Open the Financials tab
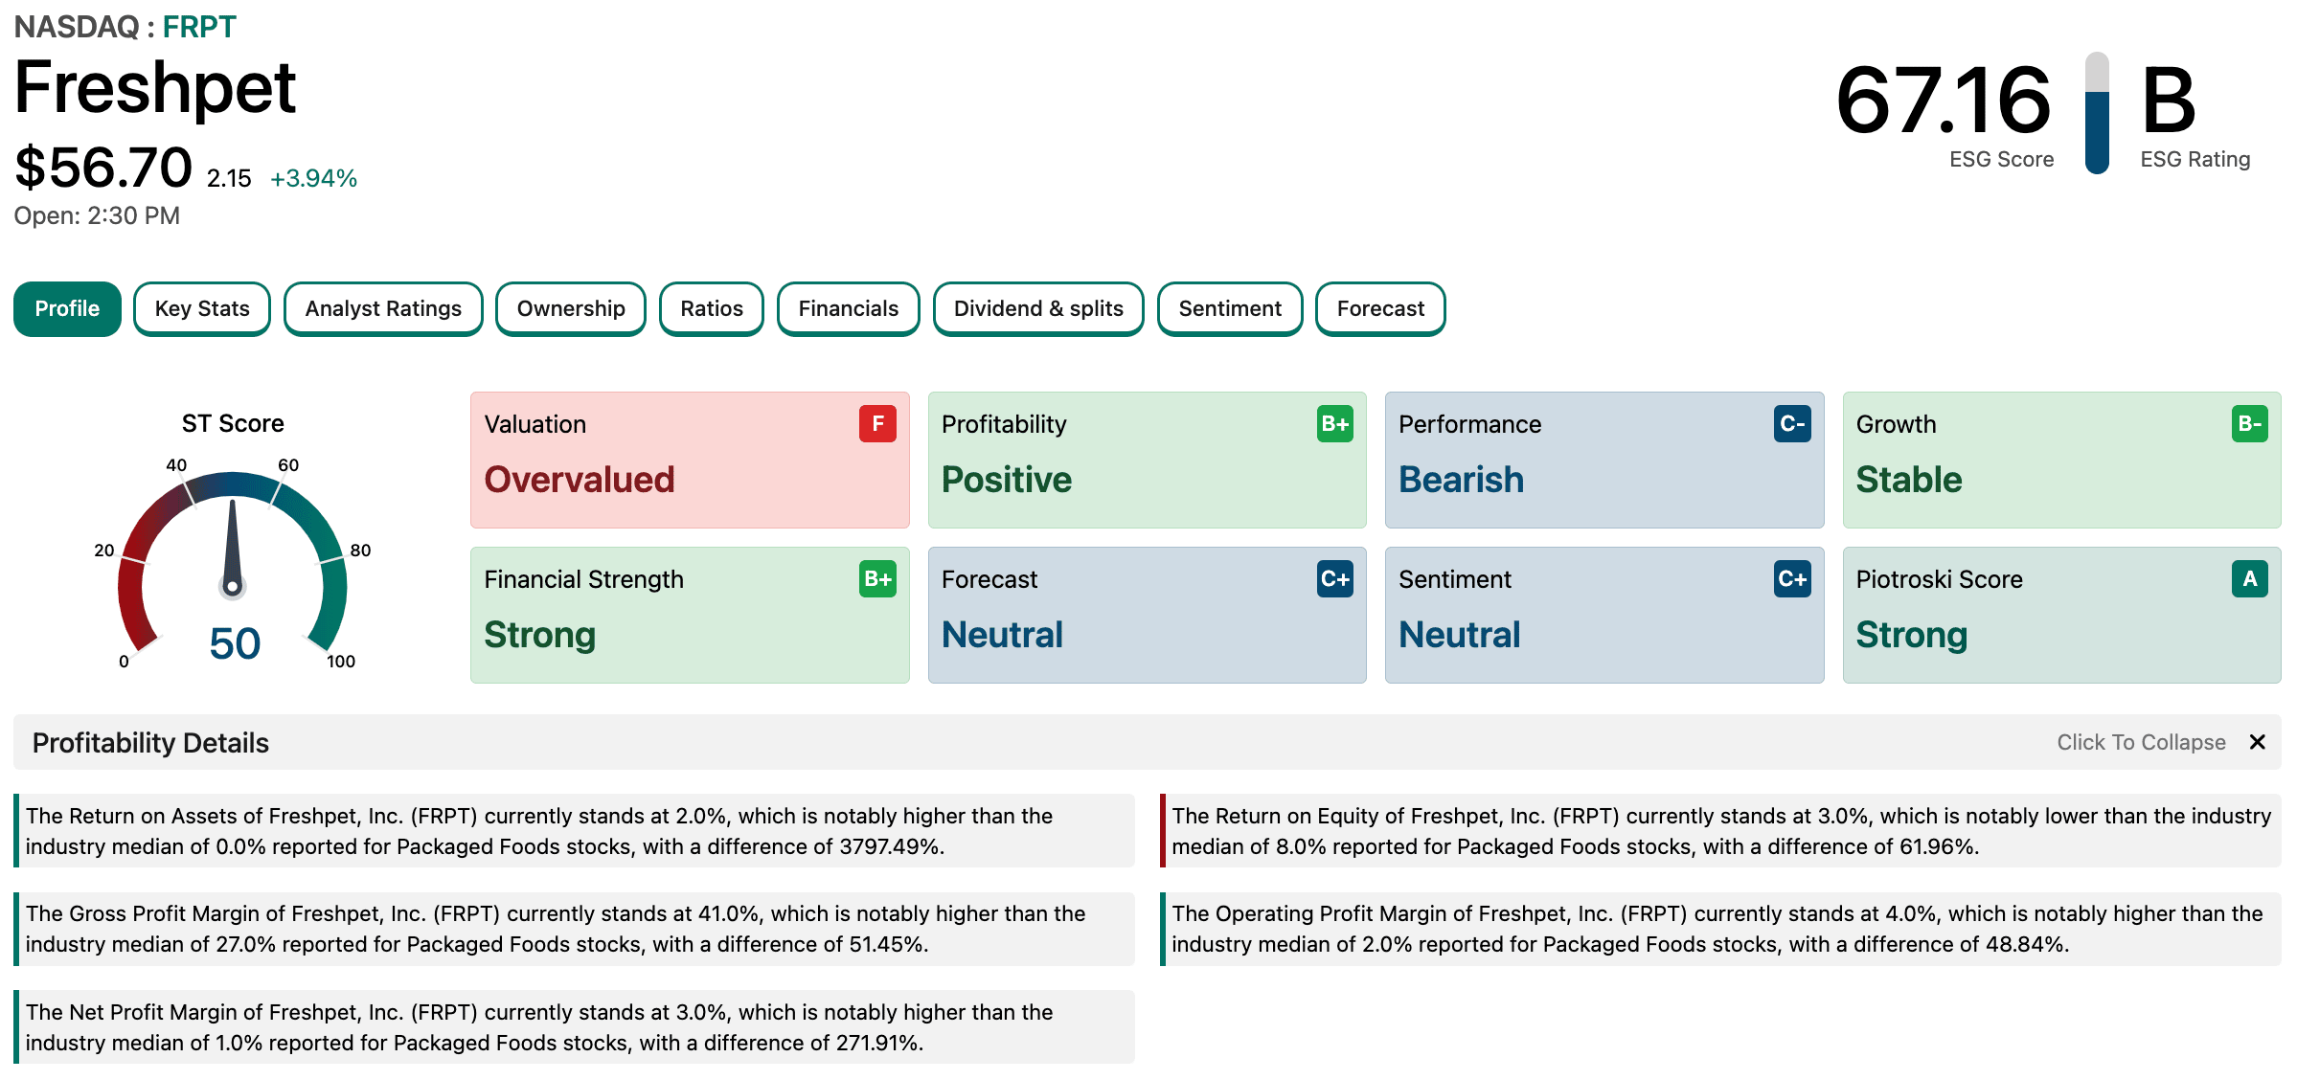 coord(848,308)
